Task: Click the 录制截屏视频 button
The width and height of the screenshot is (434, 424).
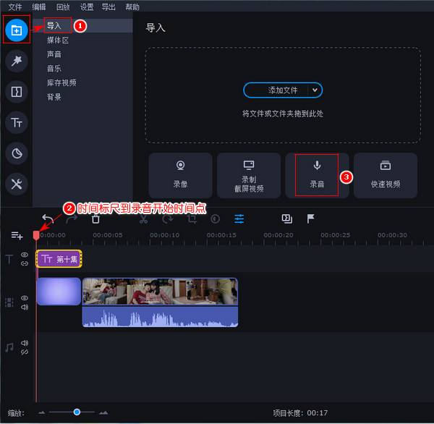Action: click(249, 175)
